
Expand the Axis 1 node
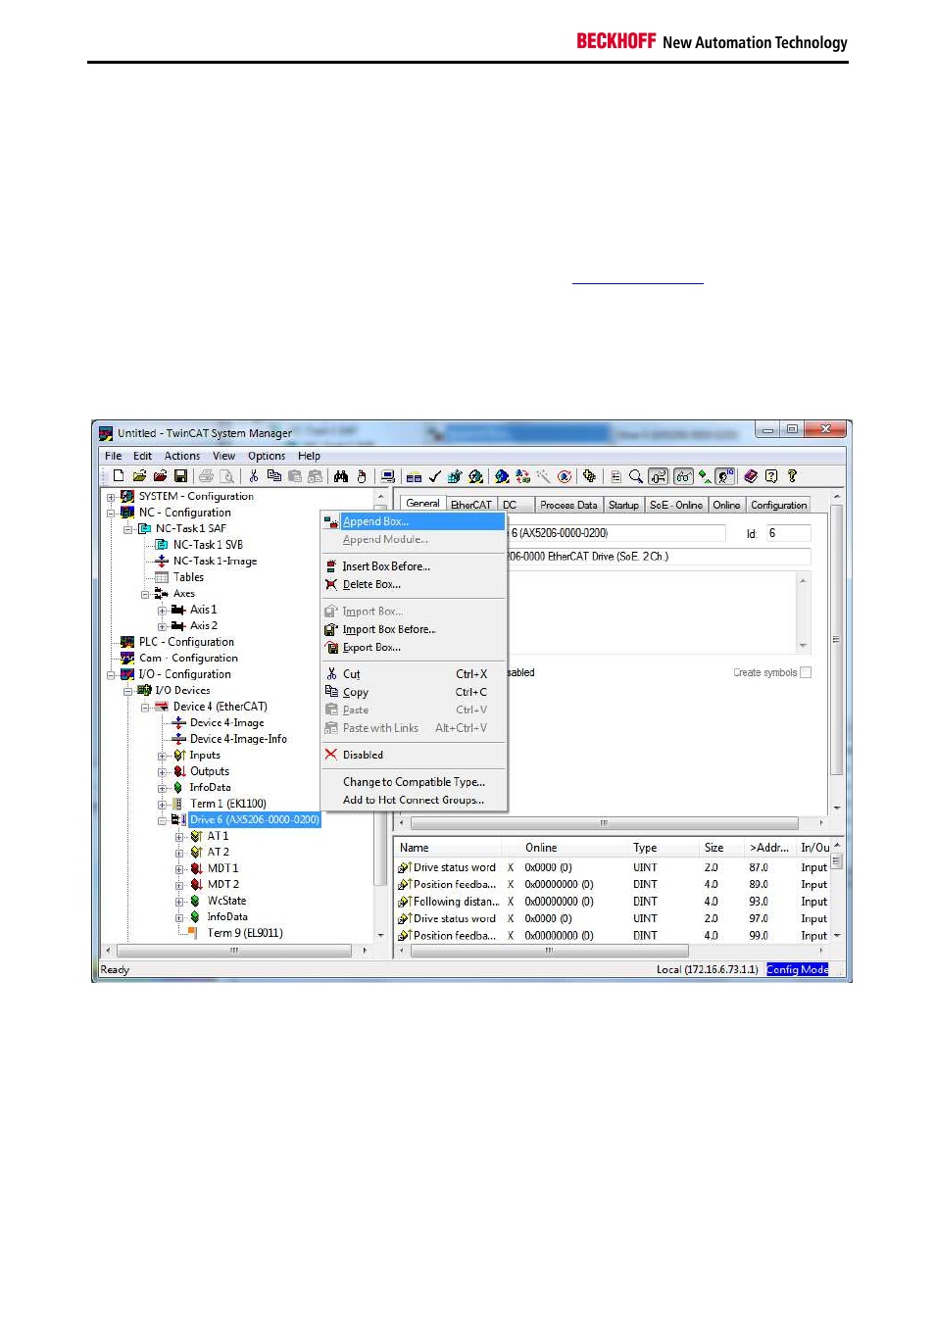coord(162,611)
